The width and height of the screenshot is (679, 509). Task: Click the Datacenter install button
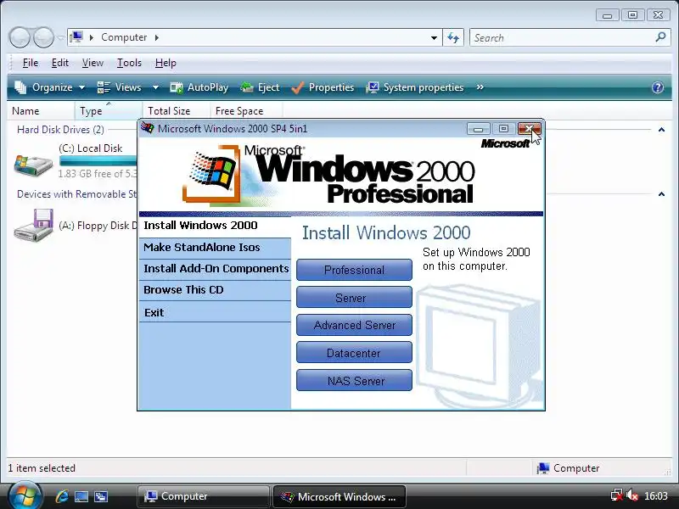click(354, 353)
